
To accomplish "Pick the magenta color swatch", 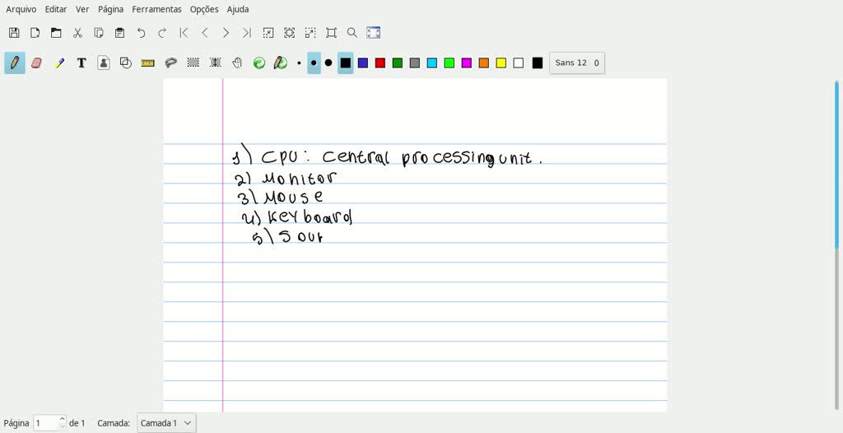I will click(467, 63).
